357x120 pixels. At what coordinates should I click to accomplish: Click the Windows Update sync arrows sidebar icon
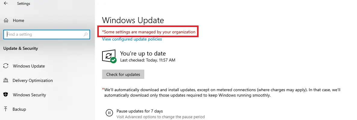click(6, 66)
